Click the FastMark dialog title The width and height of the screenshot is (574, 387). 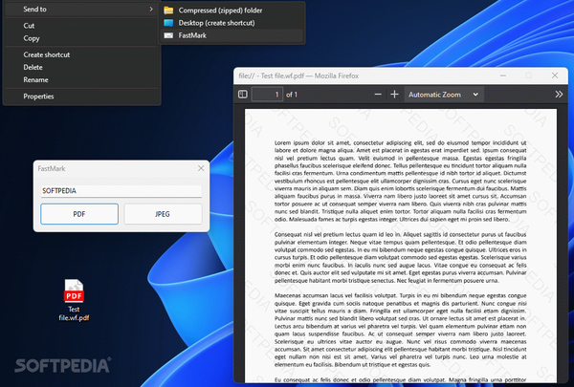point(52,168)
